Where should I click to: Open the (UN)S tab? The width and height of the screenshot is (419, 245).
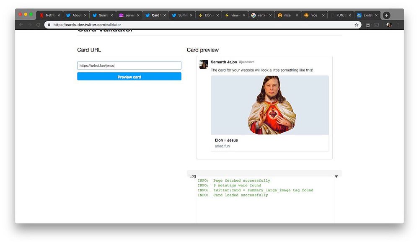coord(338,15)
